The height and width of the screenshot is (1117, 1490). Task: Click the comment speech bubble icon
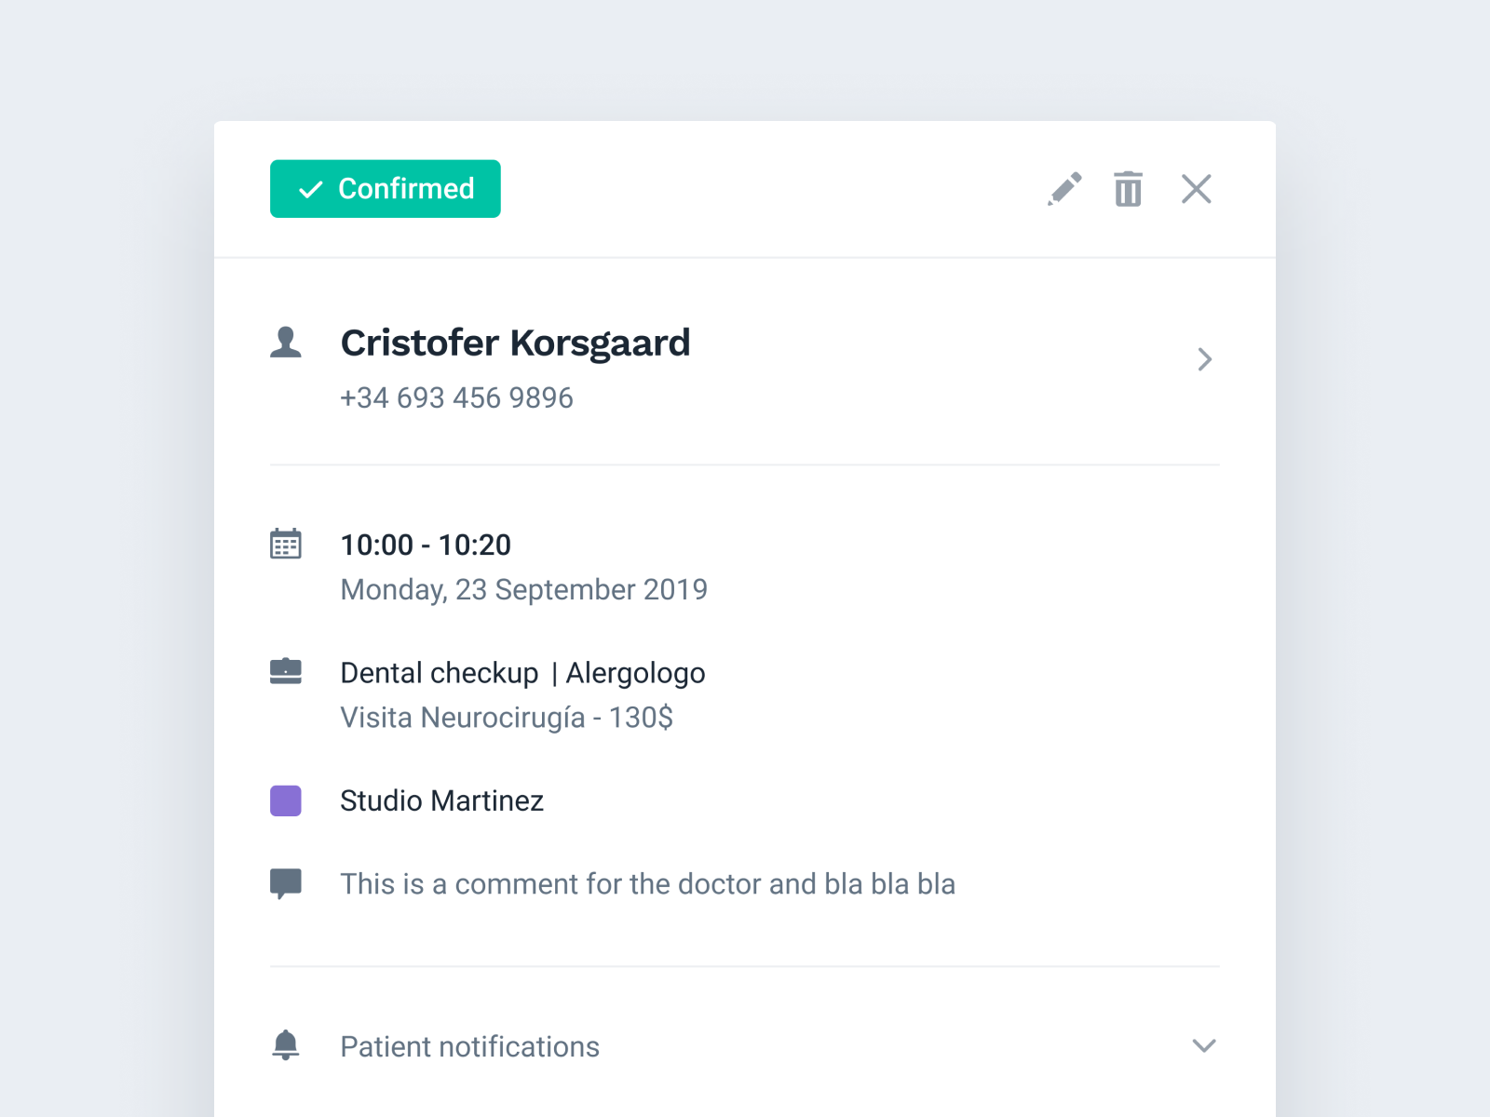pos(286,882)
